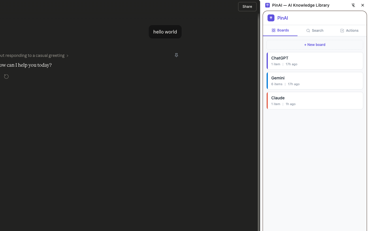Regenerate the response using the retry icon
The height and width of the screenshot is (231, 369).
point(6,76)
